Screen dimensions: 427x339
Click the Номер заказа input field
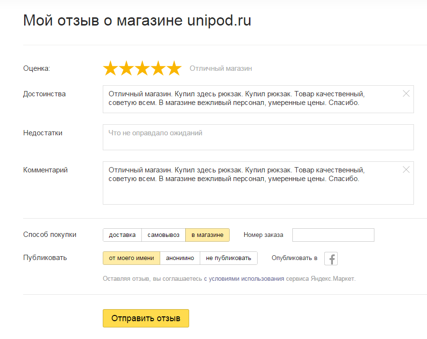(x=333, y=235)
